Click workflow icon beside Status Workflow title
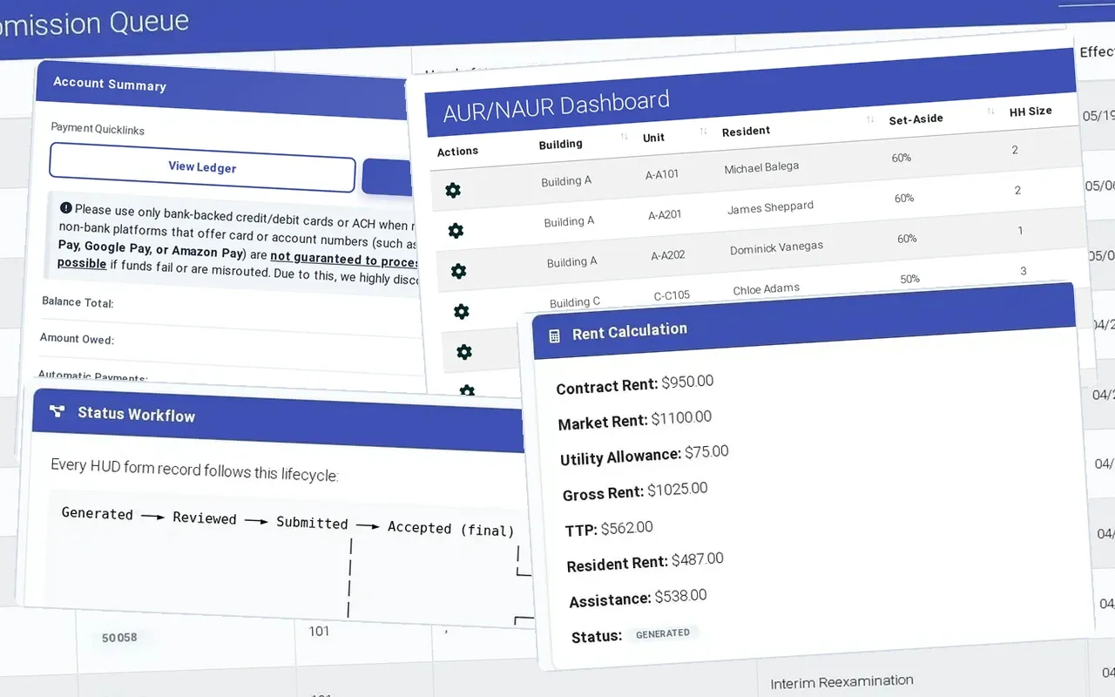 57,411
